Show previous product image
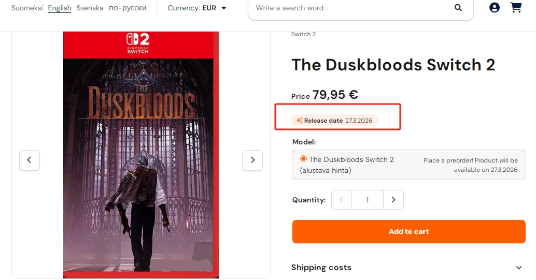Screen dimensions: 536x280 click(30, 160)
